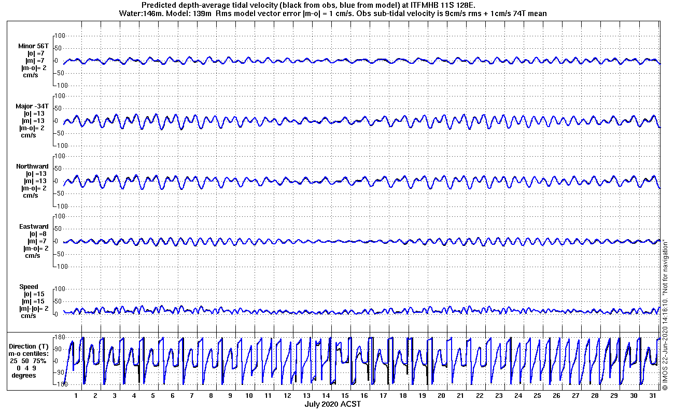
Task: Click date tick label '24' on time axis
Action: [518, 396]
